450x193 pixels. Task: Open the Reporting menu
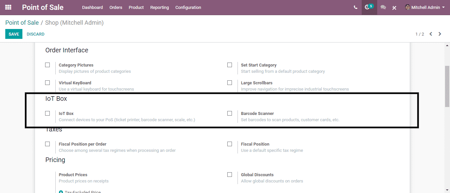[x=159, y=7]
